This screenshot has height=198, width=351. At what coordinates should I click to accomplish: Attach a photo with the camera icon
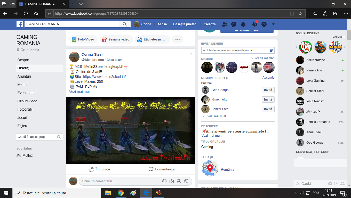click(x=172, y=181)
